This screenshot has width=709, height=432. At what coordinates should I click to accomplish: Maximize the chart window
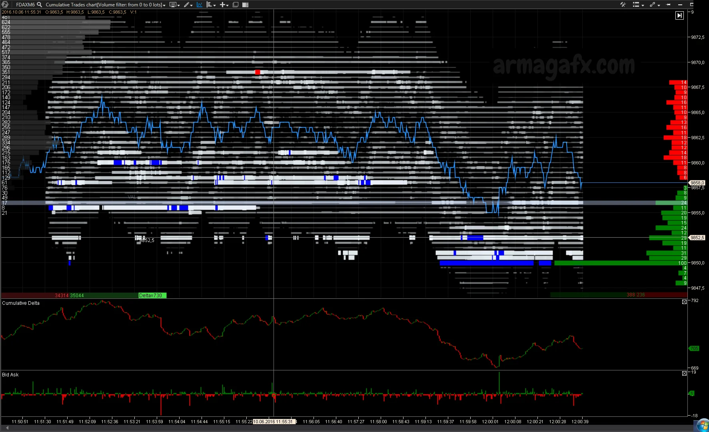[691, 4]
